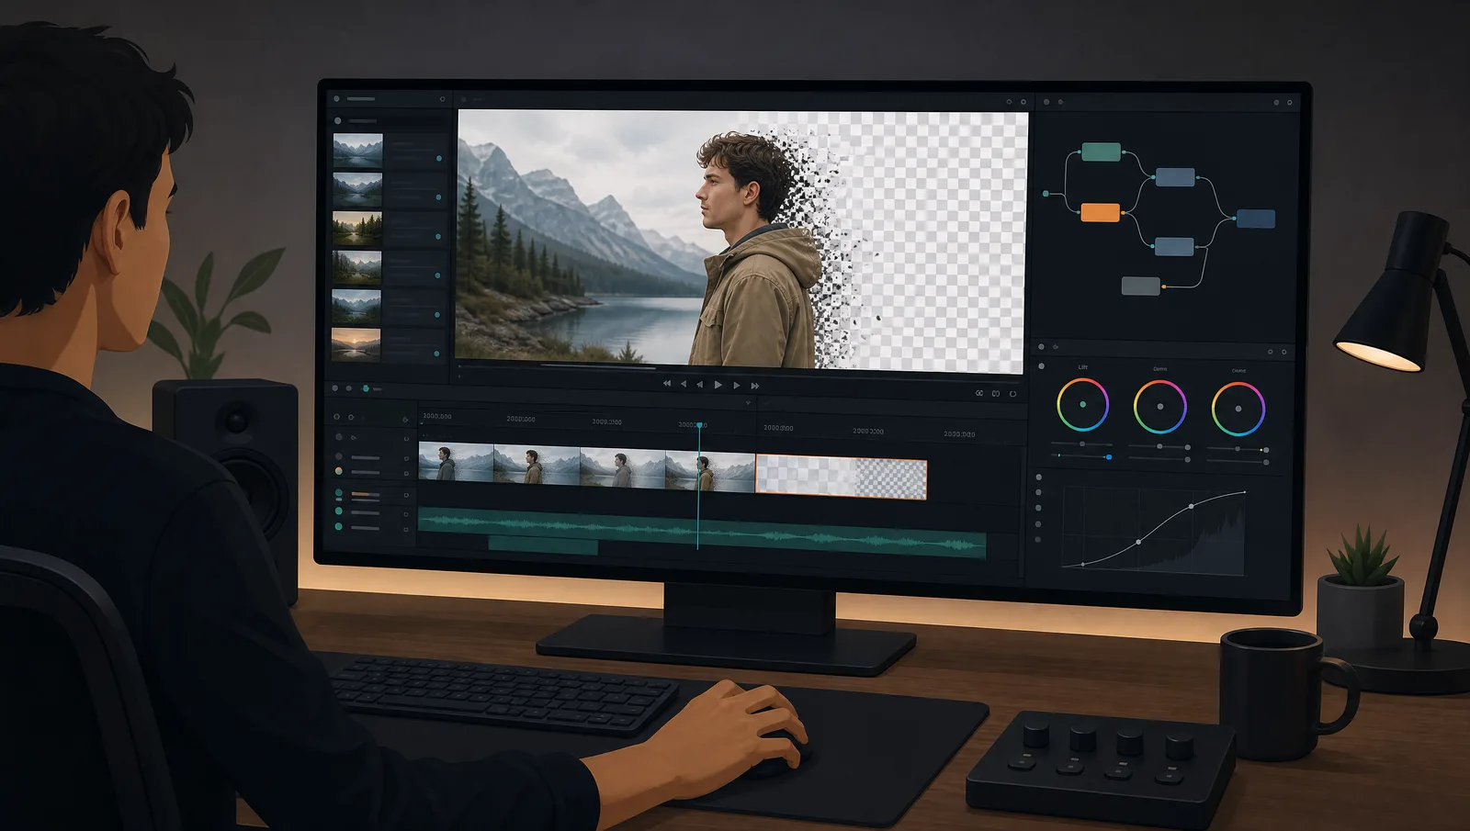Select the orange node in the node graph
The height and width of the screenshot is (831, 1470).
[1100, 213]
